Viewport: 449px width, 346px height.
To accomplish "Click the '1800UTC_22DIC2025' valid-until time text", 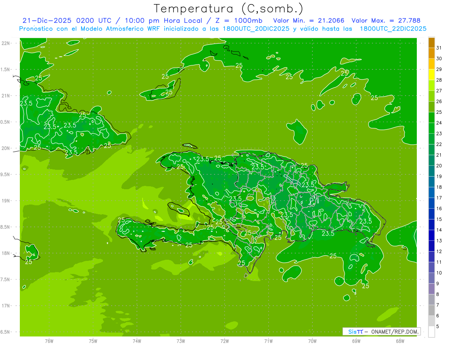I will (x=393, y=29).
